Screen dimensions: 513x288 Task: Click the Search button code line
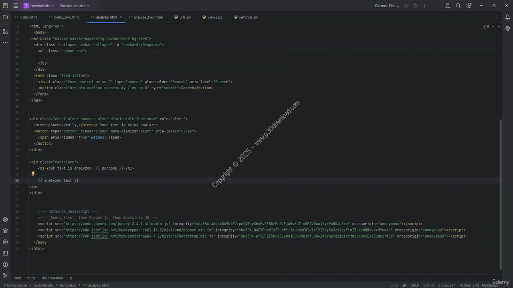[x=125, y=88]
